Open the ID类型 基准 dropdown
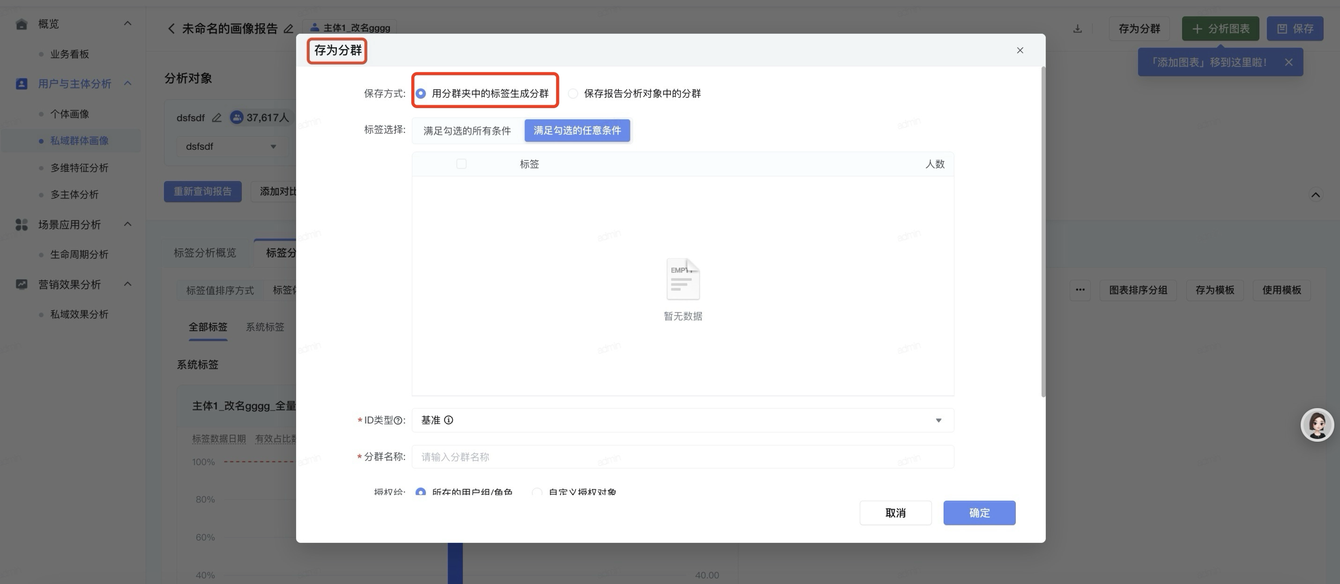This screenshot has width=1340, height=584. (683, 420)
